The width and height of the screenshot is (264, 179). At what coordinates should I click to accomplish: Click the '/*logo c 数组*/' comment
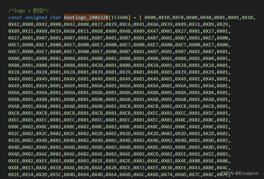[29, 11]
